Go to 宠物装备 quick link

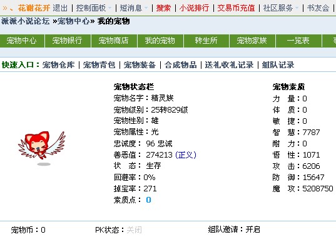(x=140, y=65)
